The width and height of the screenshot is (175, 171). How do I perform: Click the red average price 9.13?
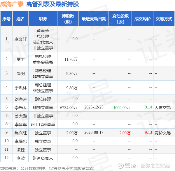pyautogui.click(x=148, y=132)
